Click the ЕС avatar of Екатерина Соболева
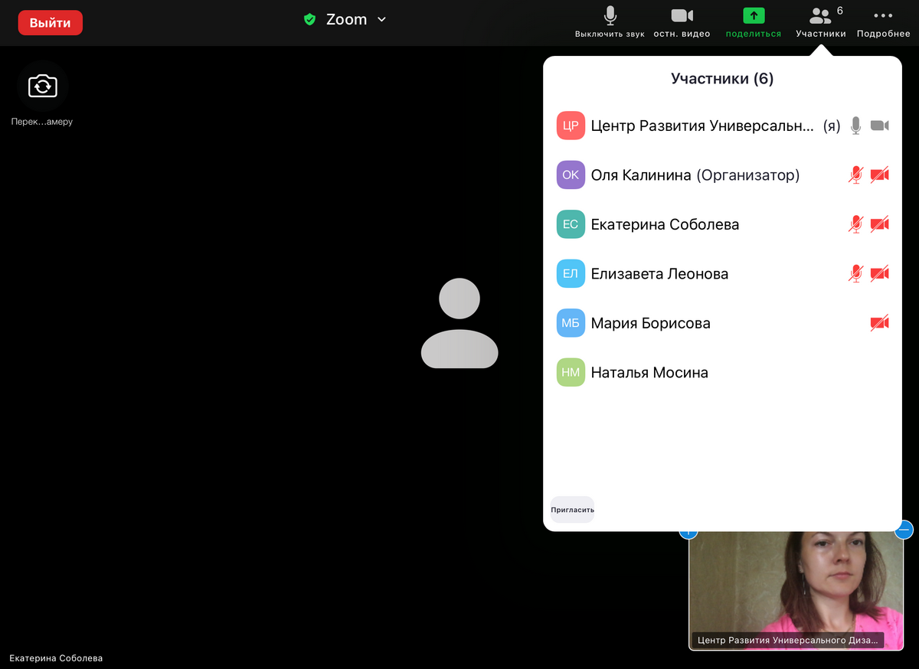The height and width of the screenshot is (669, 919). (571, 224)
